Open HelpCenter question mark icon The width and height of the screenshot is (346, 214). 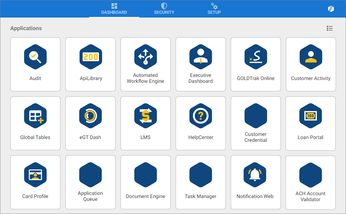coord(201,116)
